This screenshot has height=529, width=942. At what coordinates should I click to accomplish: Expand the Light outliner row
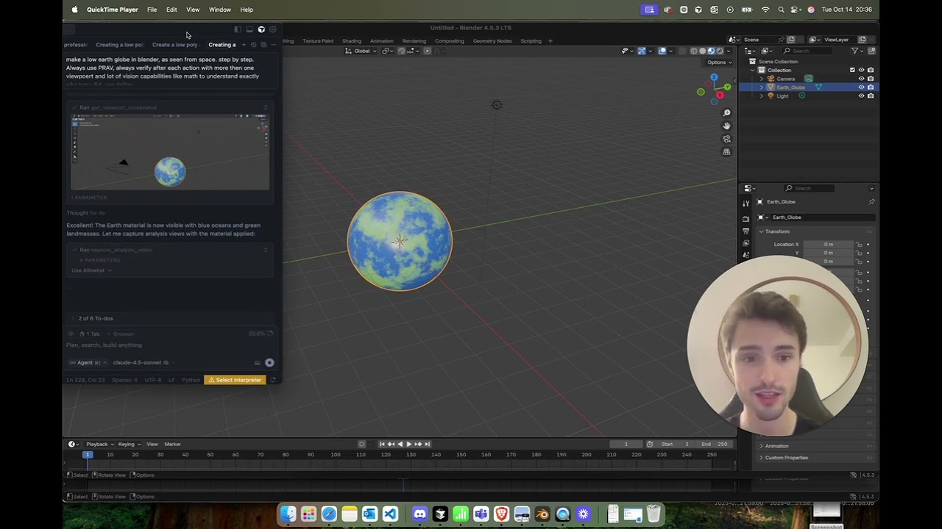click(762, 96)
